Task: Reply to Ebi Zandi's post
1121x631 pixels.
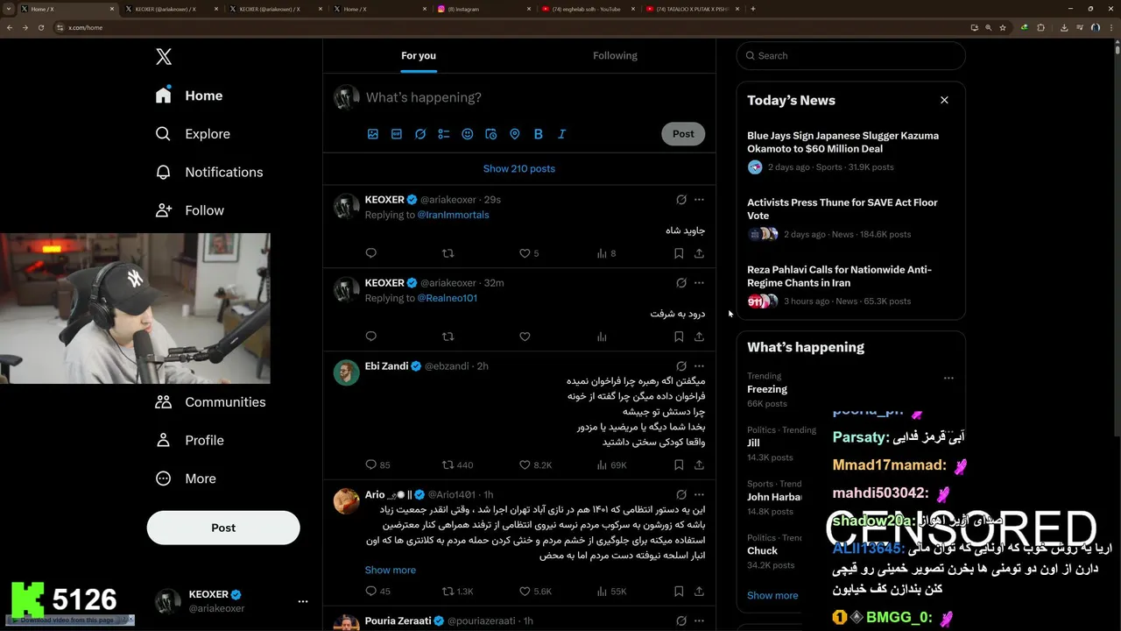Action: (377, 465)
